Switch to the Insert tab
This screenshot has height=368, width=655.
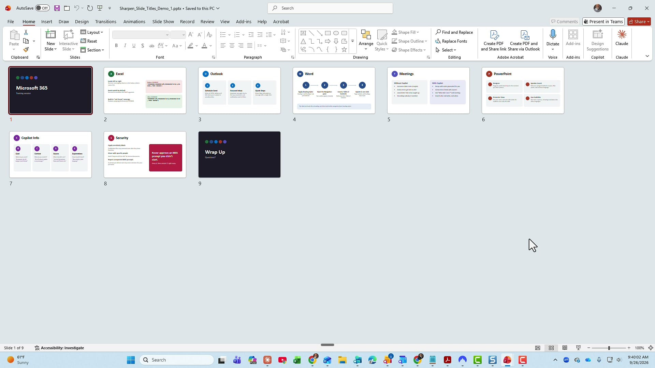point(47,21)
